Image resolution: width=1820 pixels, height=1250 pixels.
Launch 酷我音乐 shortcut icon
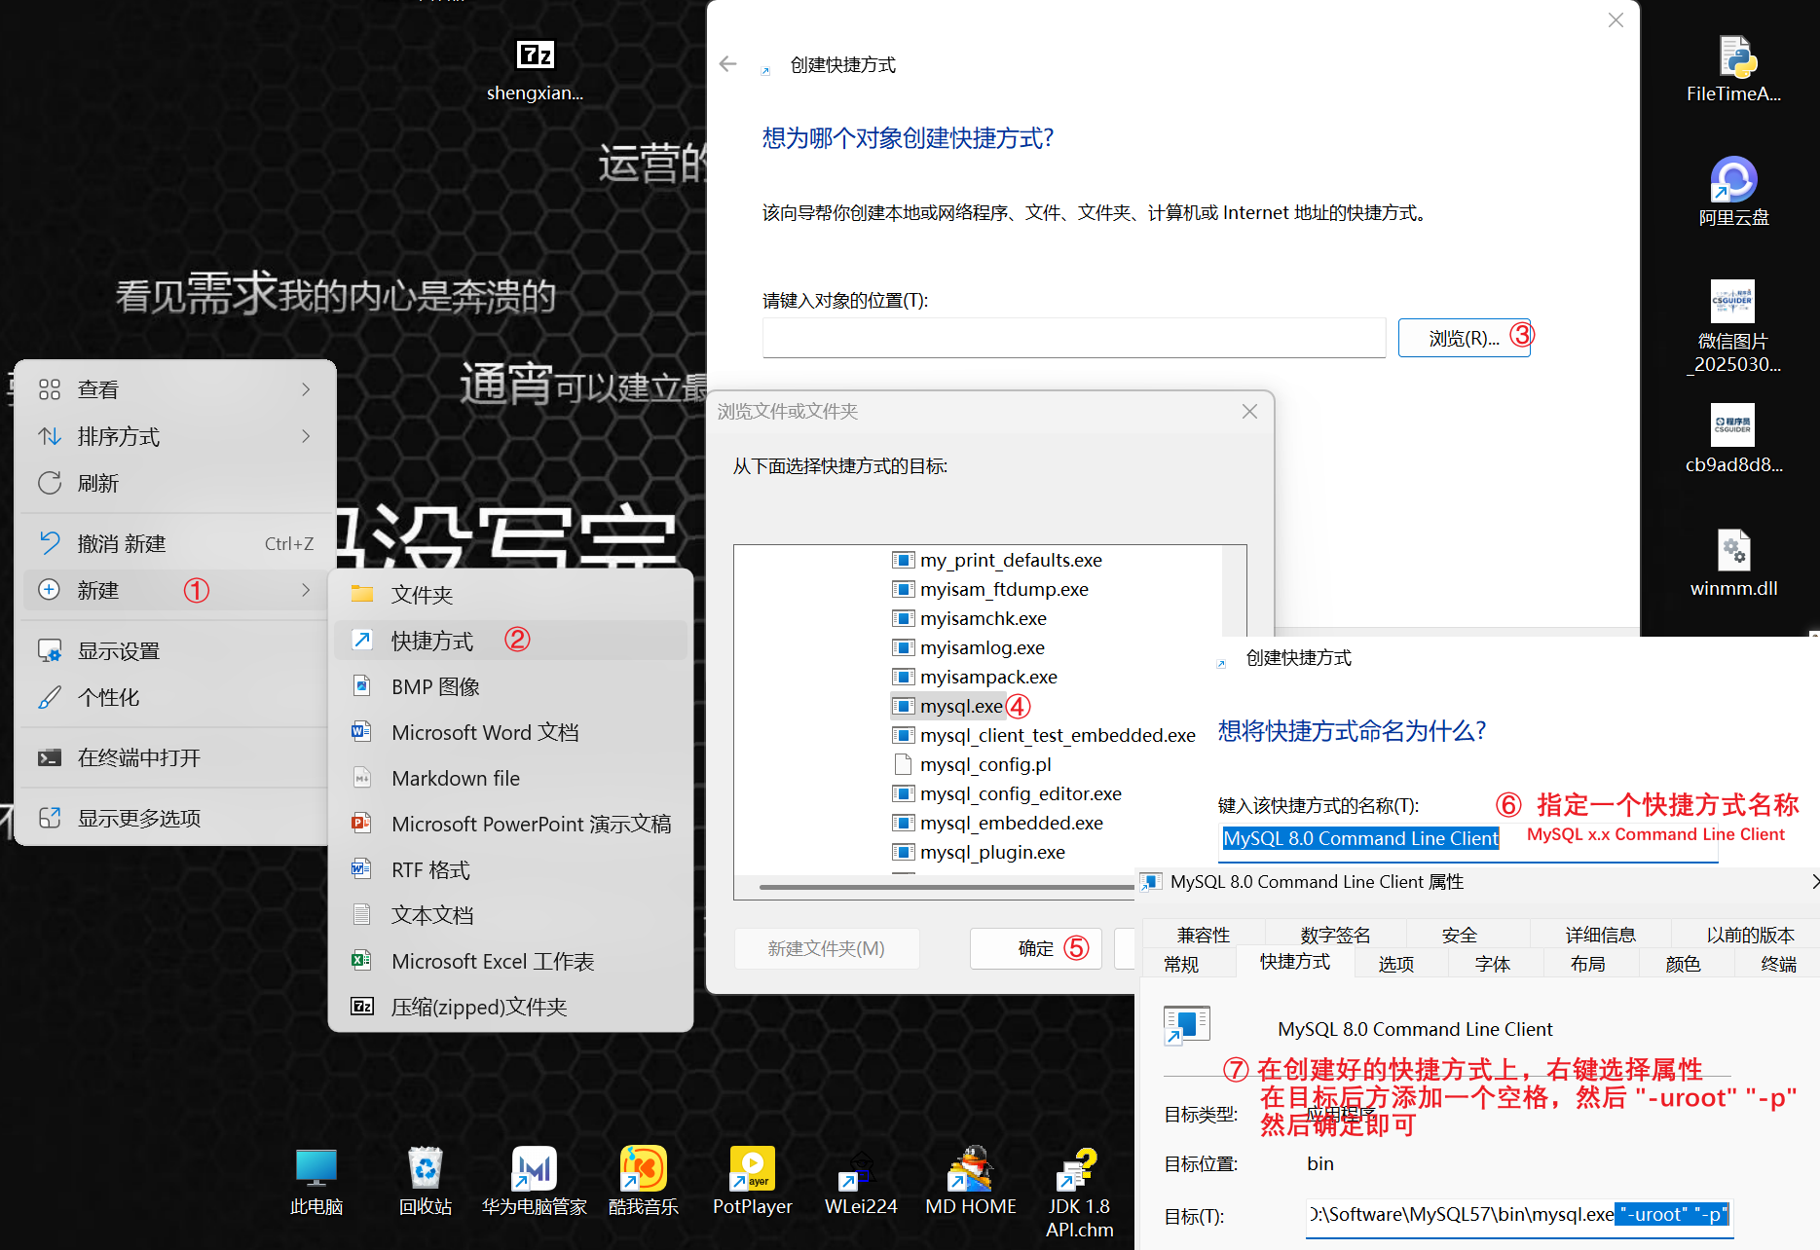tap(644, 1181)
